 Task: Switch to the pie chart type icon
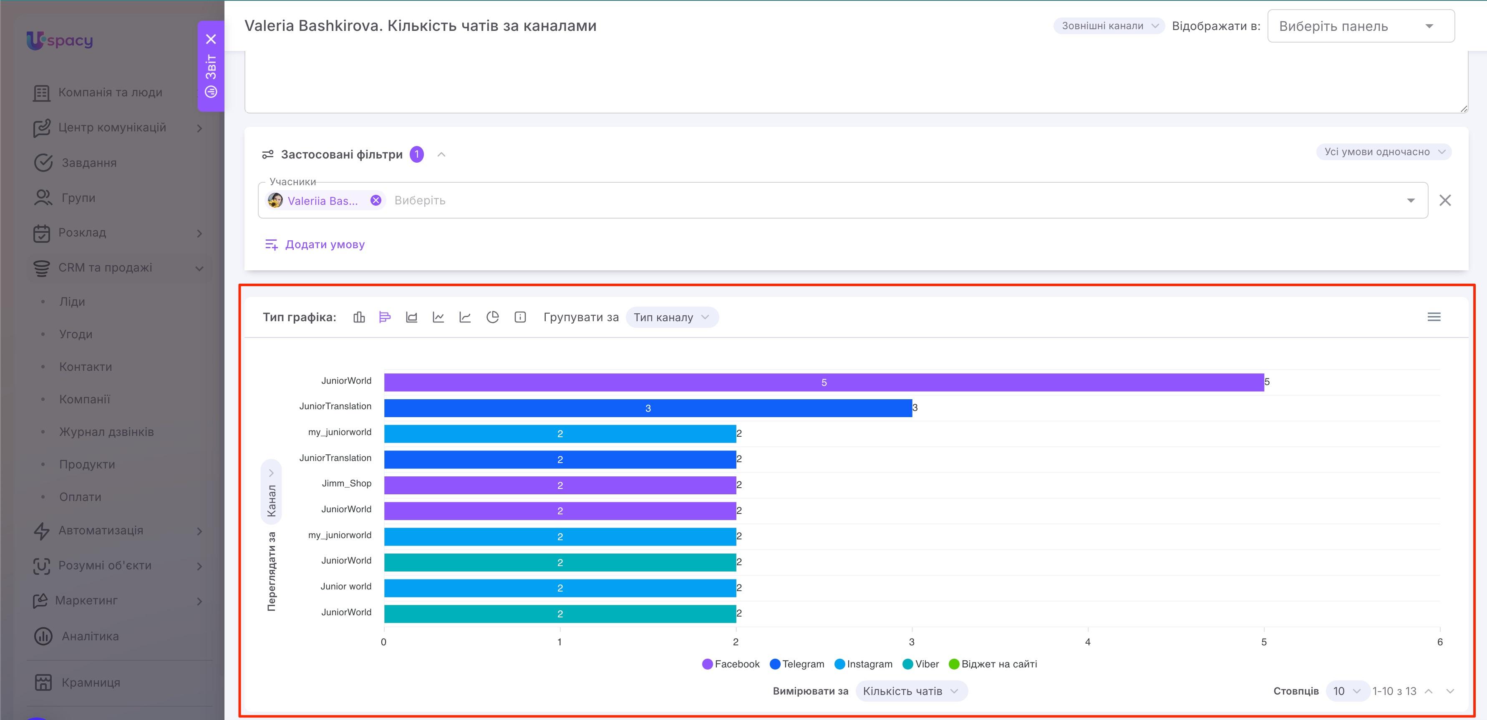[492, 317]
